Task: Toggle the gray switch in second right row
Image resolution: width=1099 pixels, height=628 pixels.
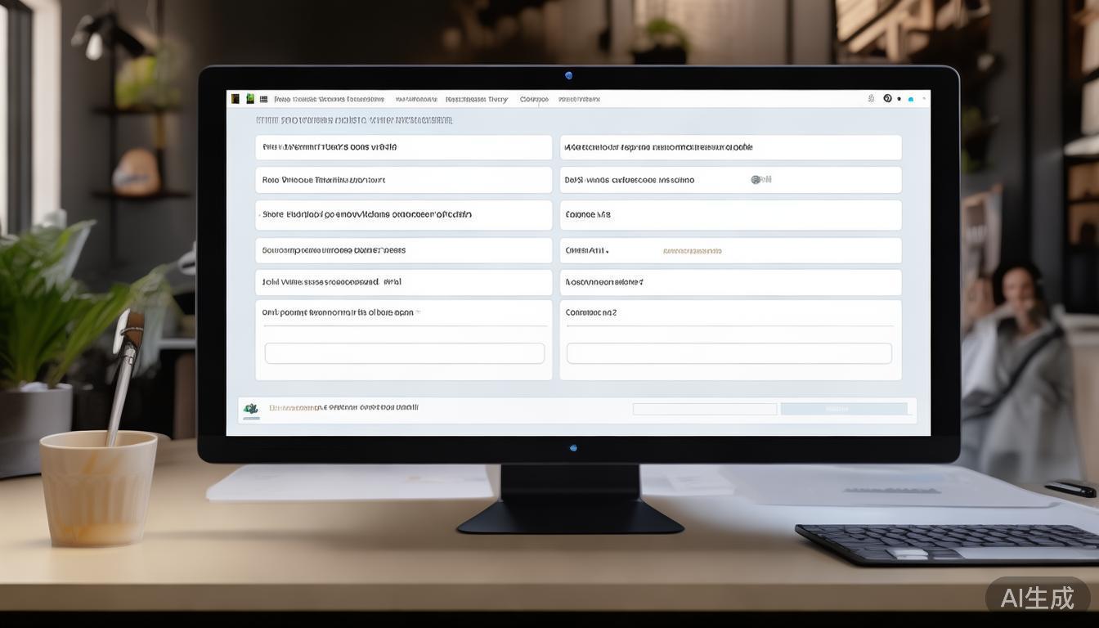Action: [x=758, y=179]
